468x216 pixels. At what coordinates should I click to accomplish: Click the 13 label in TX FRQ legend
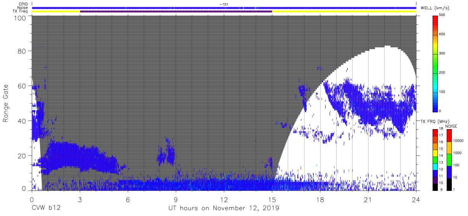point(441,162)
